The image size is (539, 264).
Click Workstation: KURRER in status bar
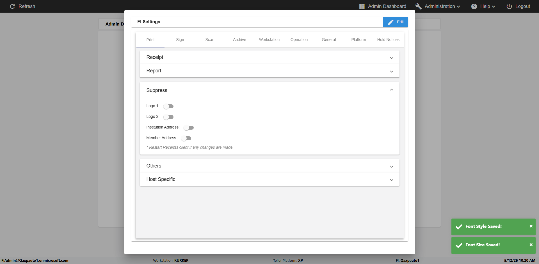(171, 260)
